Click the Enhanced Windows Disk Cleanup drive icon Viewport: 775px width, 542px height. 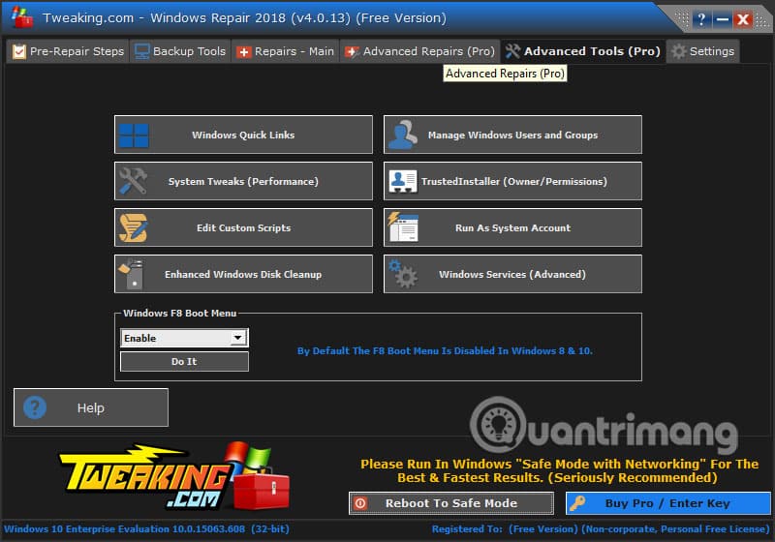132,274
